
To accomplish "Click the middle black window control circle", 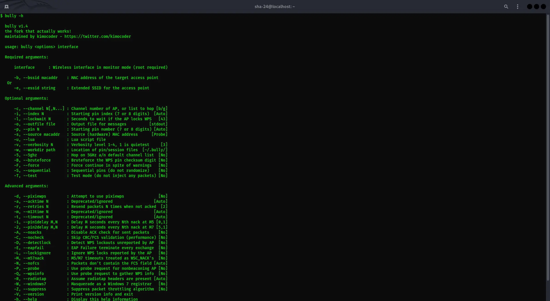I will (536, 7).
